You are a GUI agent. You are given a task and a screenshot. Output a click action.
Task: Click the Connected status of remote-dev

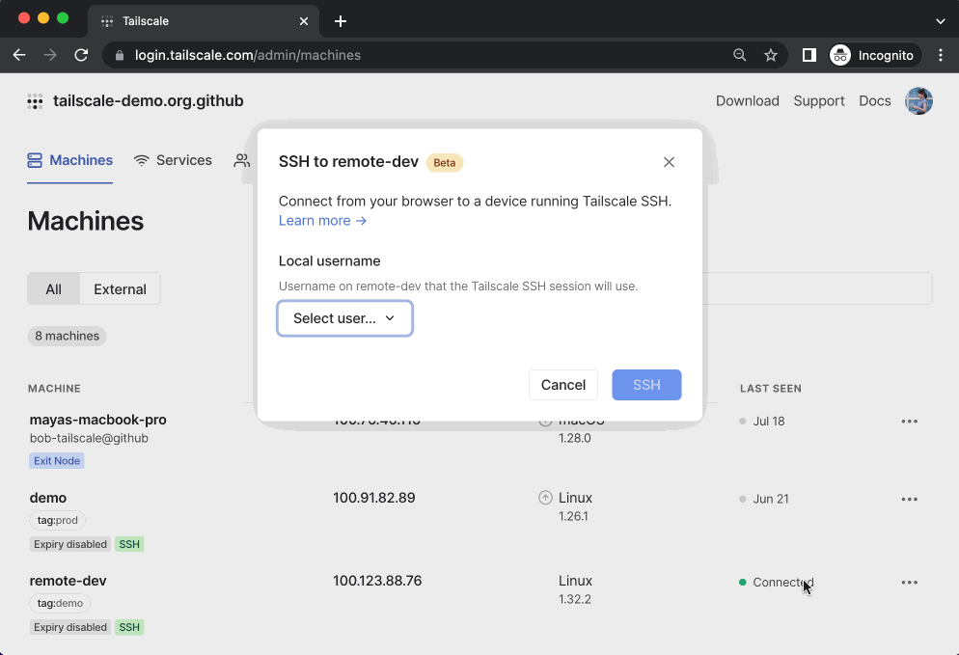pos(777,583)
